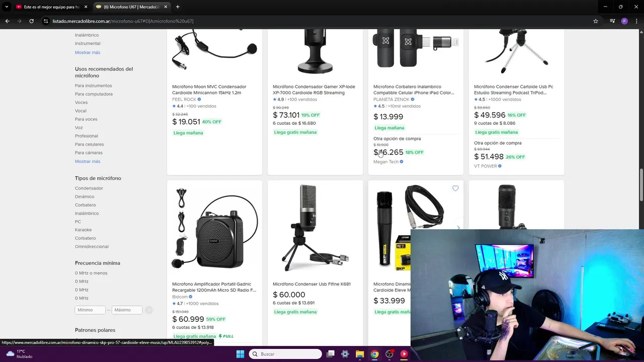Click the headset microphone product image
The width and height of the screenshot is (644, 362).
click(x=214, y=50)
